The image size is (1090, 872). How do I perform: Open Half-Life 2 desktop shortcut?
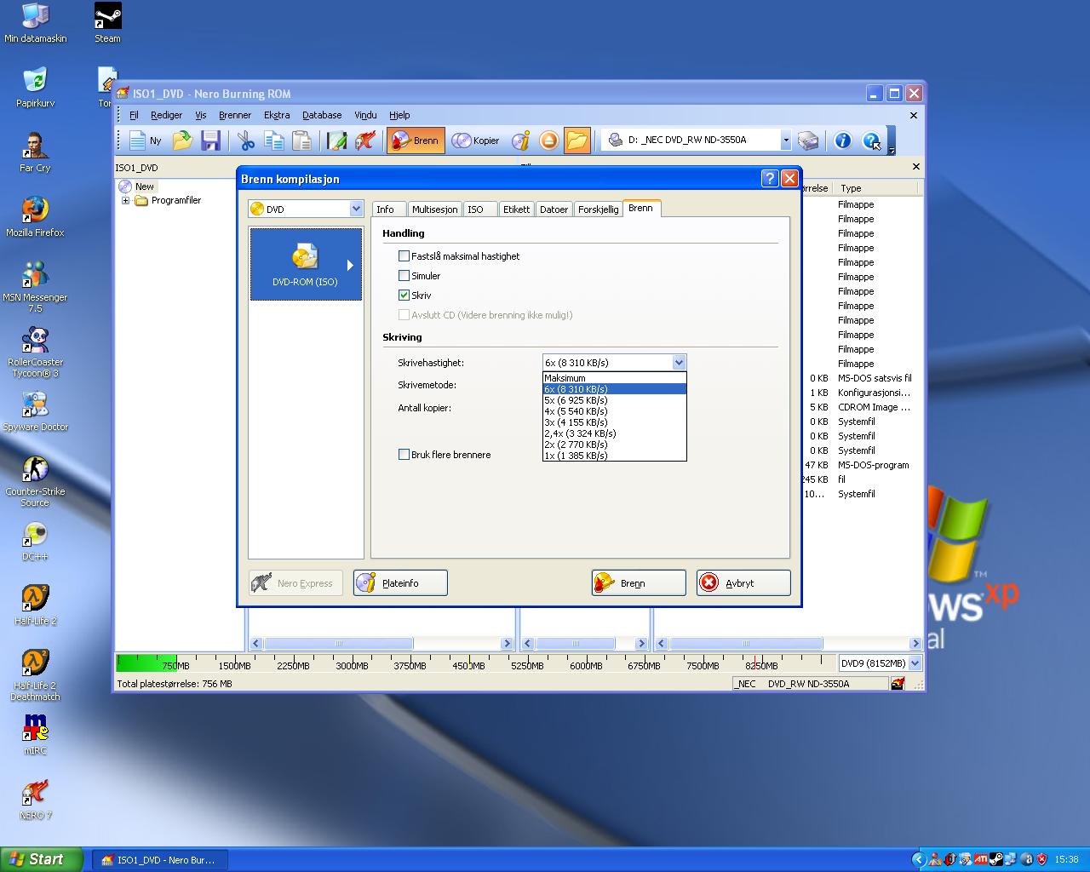(x=35, y=605)
